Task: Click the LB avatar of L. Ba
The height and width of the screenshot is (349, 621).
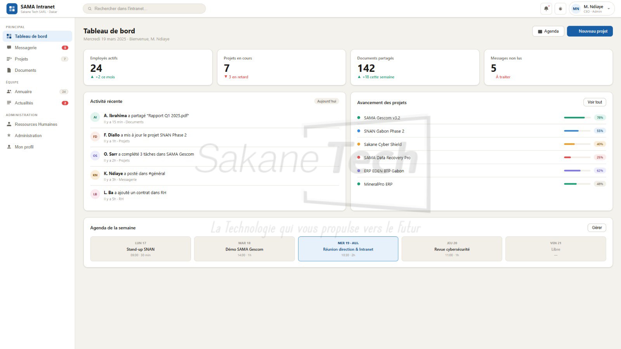Action: [x=95, y=194]
